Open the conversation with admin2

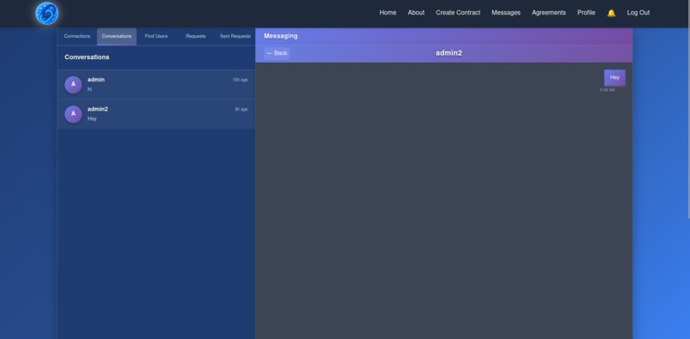tap(156, 114)
